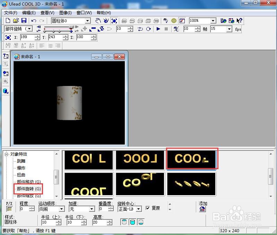Click the Y position field 243
The image size is (277, 235).
(55, 37)
